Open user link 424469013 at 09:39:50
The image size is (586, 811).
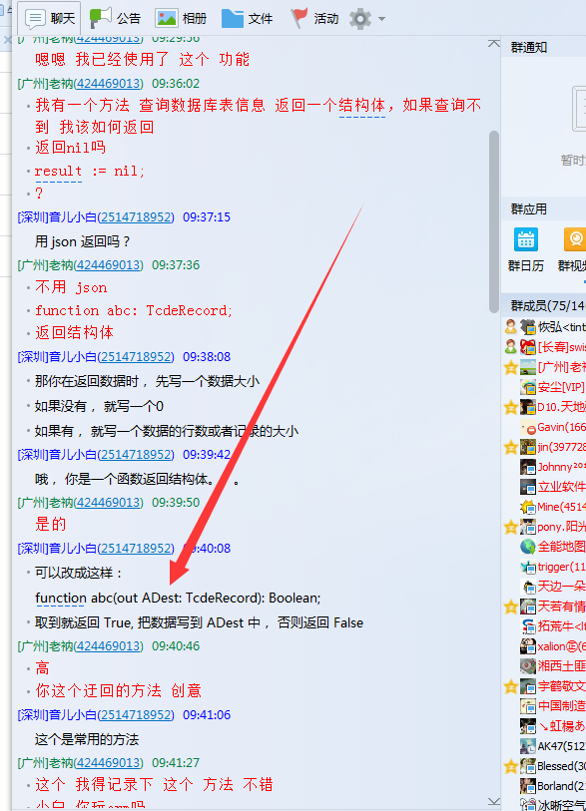(108, 502)
